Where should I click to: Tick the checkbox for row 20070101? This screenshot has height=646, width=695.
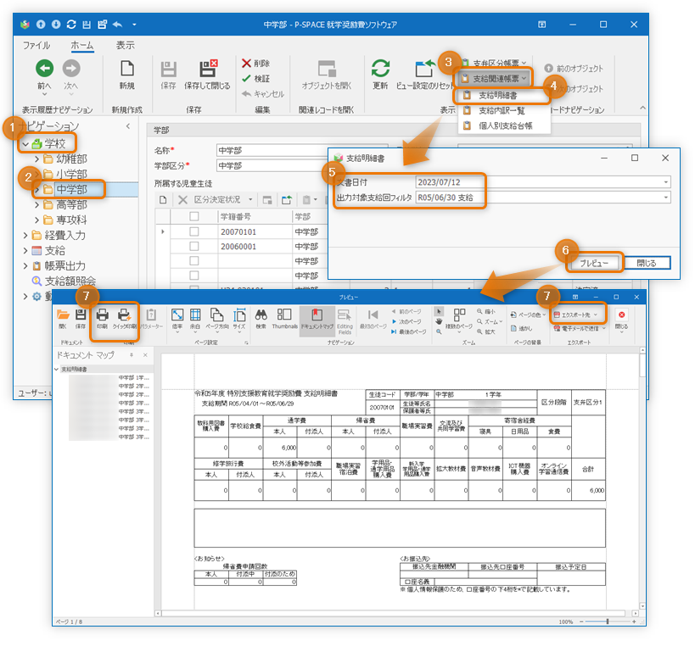(194, 231)
